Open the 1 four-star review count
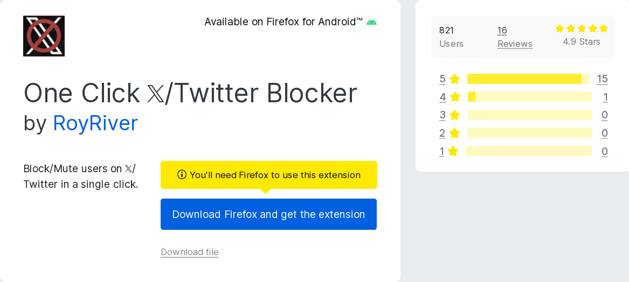 [x=605, y=97]
